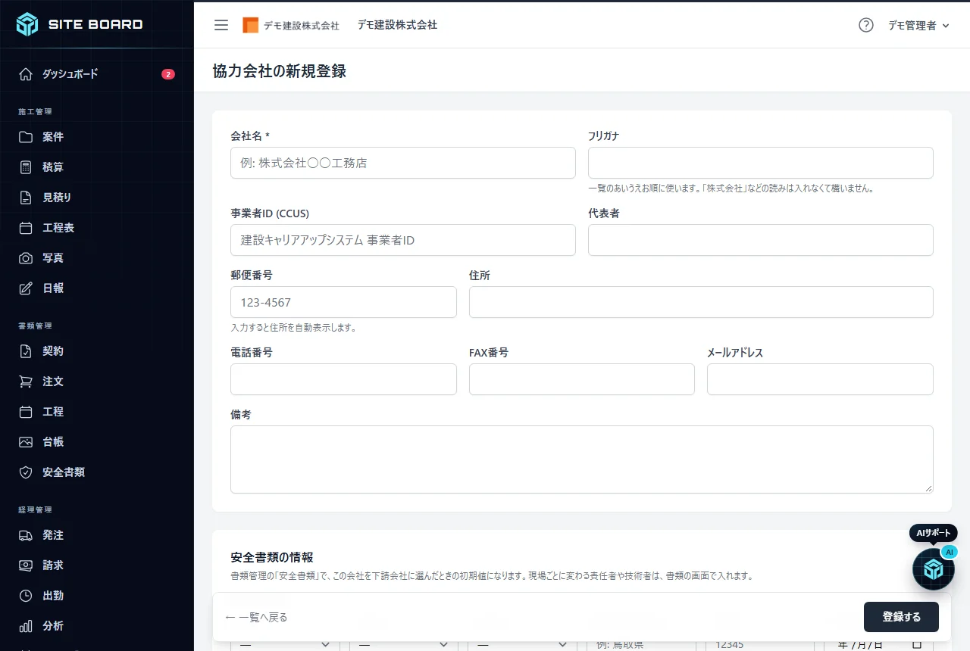Image resolution: width=970 pixels, height=651 pixels.
Task: Open the hamburger menu icon
Action: [221, 25]
